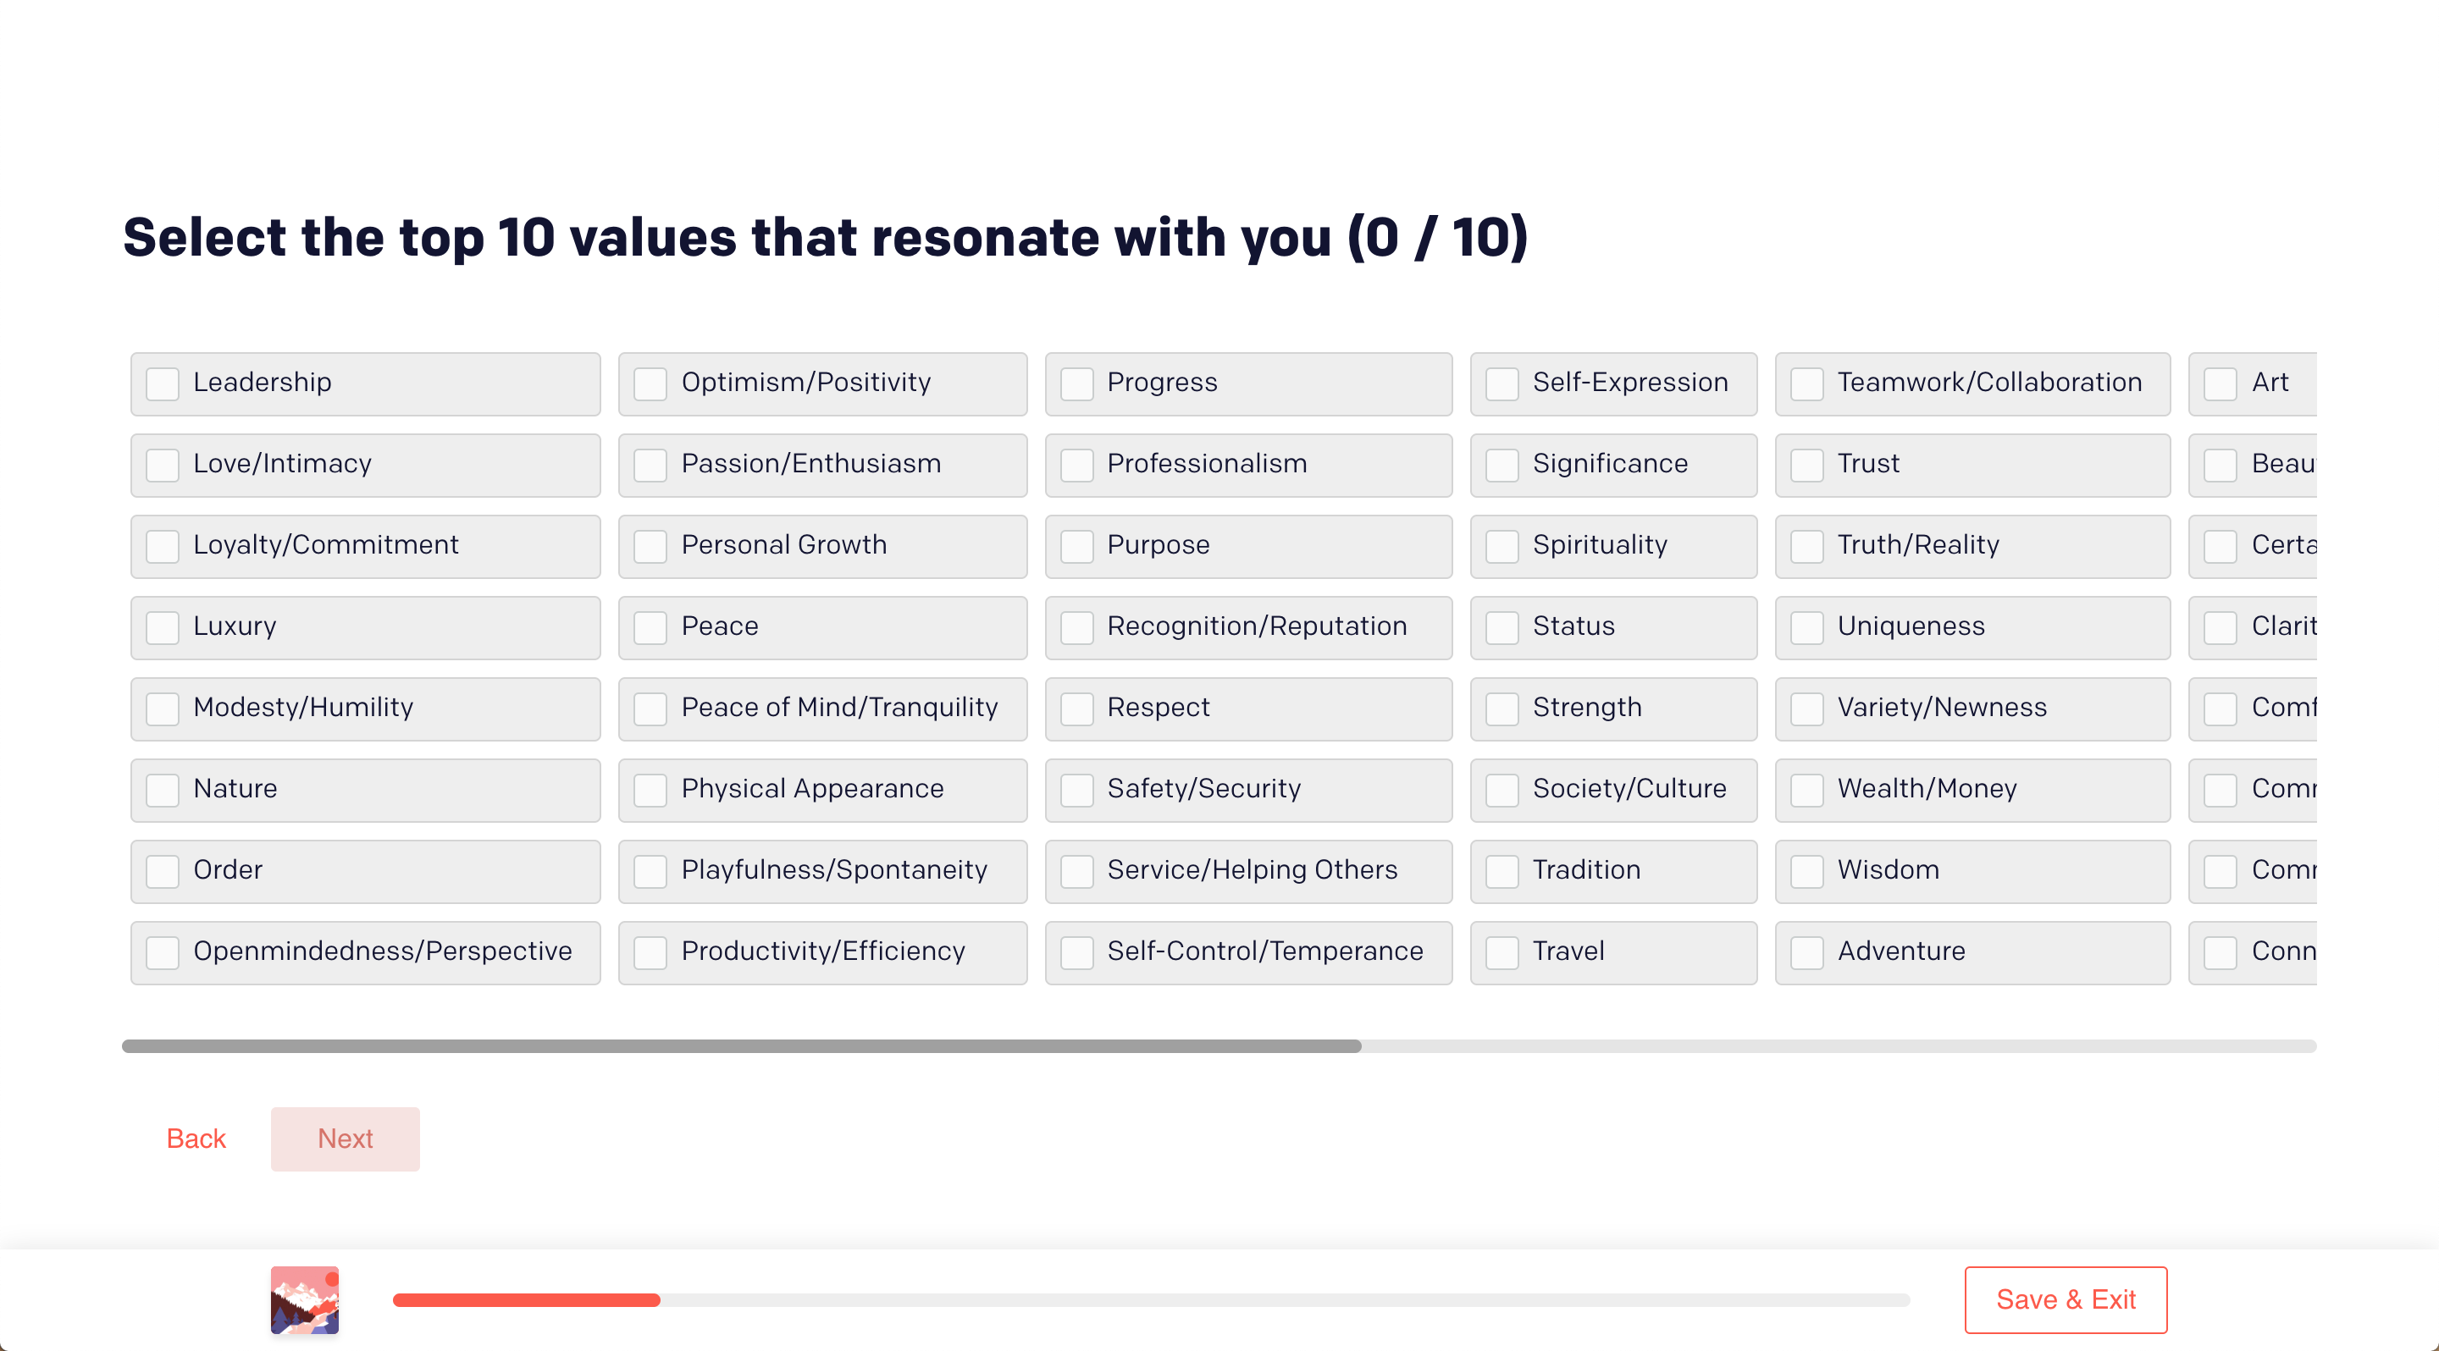This screenshot has height=1351, width=2439.
Task: Check the Travel option
Action: 1502,952
